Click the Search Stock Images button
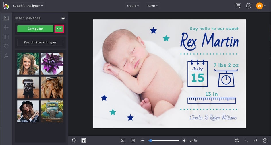 tap(40, 42)
